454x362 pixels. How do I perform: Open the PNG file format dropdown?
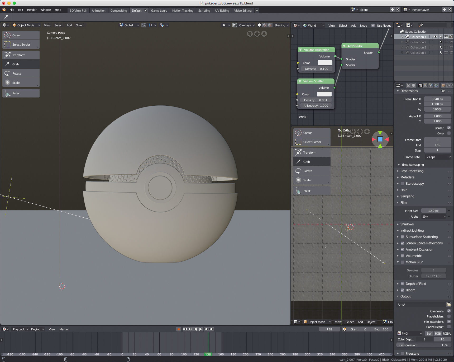[x=409, y=334]
